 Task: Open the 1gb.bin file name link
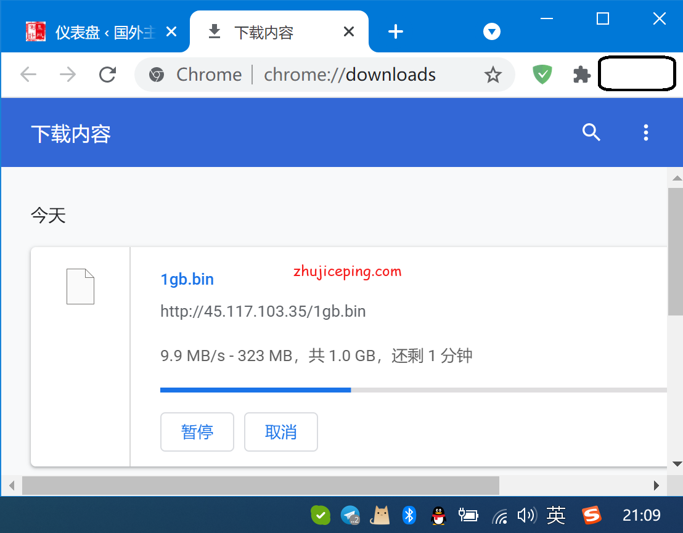187,279
